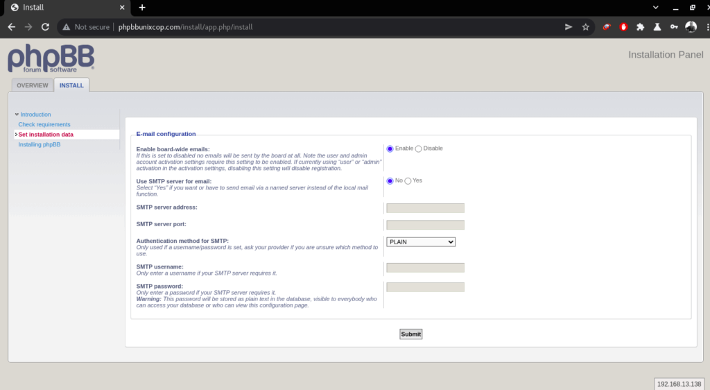Screen dimensions: 710x390
Task: Open Installing phpBB sidebar link
Action: click(x=40, y=144)
